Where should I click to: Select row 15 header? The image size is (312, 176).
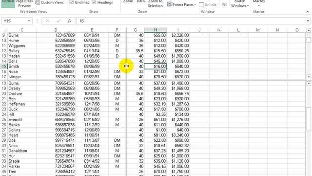[4, 66]
